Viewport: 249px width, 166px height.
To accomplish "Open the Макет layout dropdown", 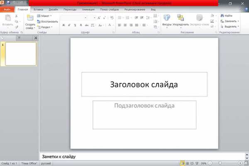I will pos(44,16).
